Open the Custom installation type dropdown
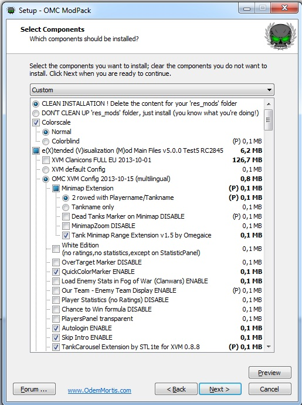The width and height of the screenshot is (302, 405). click(x=152, y=90)
